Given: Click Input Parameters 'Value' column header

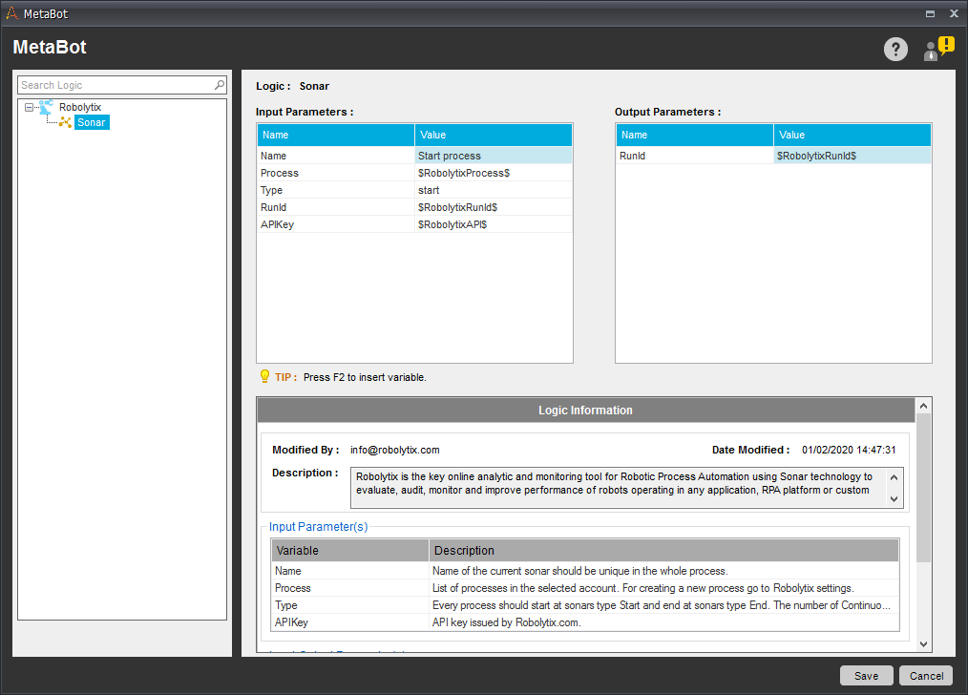Looking at the screenshot, I should click(494, 135).
